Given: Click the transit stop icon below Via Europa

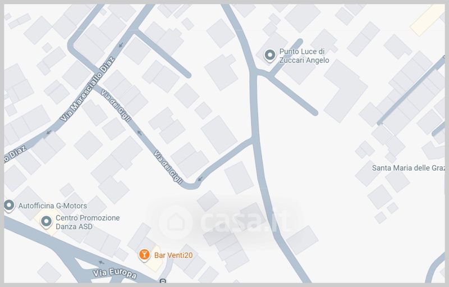Looking at the screenshot, I should 163,281.
